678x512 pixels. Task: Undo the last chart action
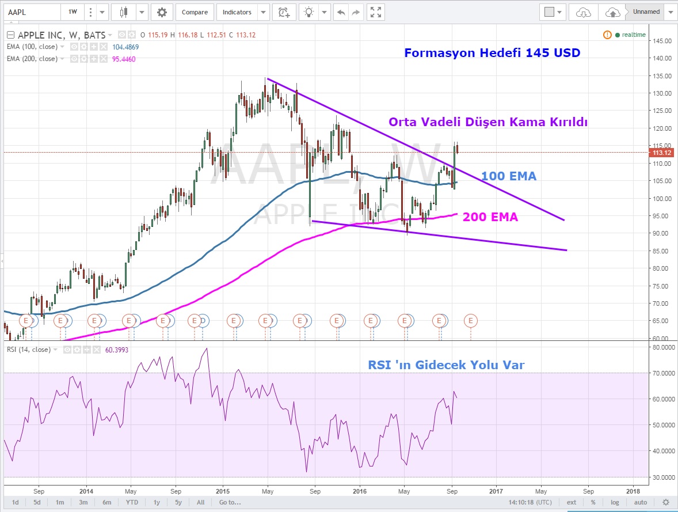(x=341, y=12)
